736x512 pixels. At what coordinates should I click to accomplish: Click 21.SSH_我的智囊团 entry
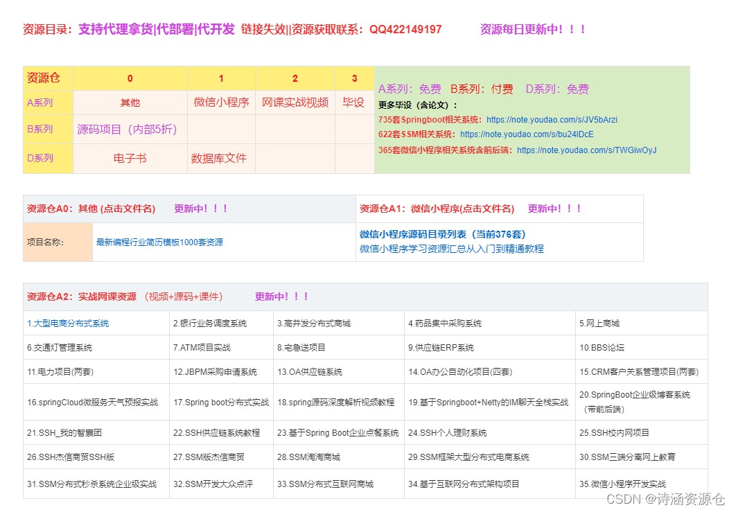click(x=64, y=433)
